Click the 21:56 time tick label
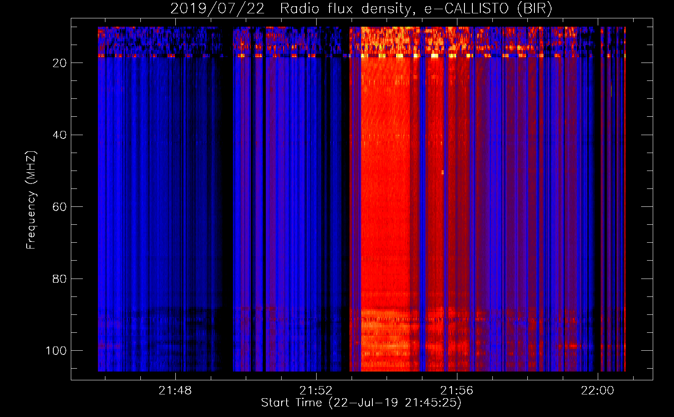 (457, 391)
